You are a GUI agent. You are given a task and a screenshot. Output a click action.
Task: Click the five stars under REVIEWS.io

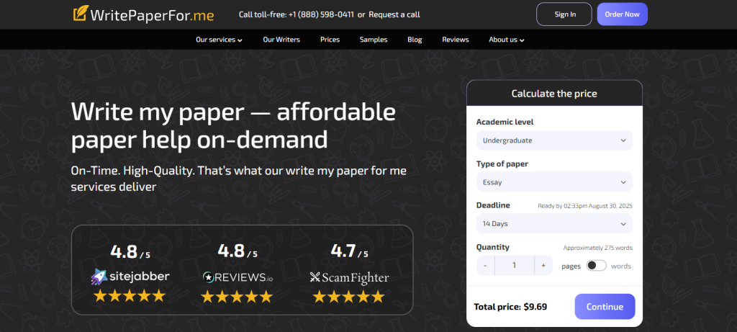[x=237, y=296]
